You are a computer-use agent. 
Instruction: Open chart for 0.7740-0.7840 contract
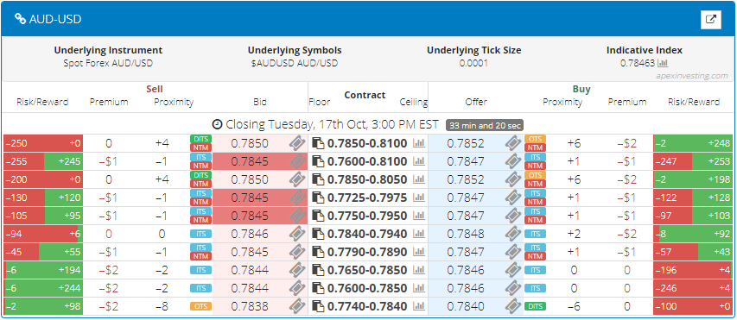(x=419, y=306)
